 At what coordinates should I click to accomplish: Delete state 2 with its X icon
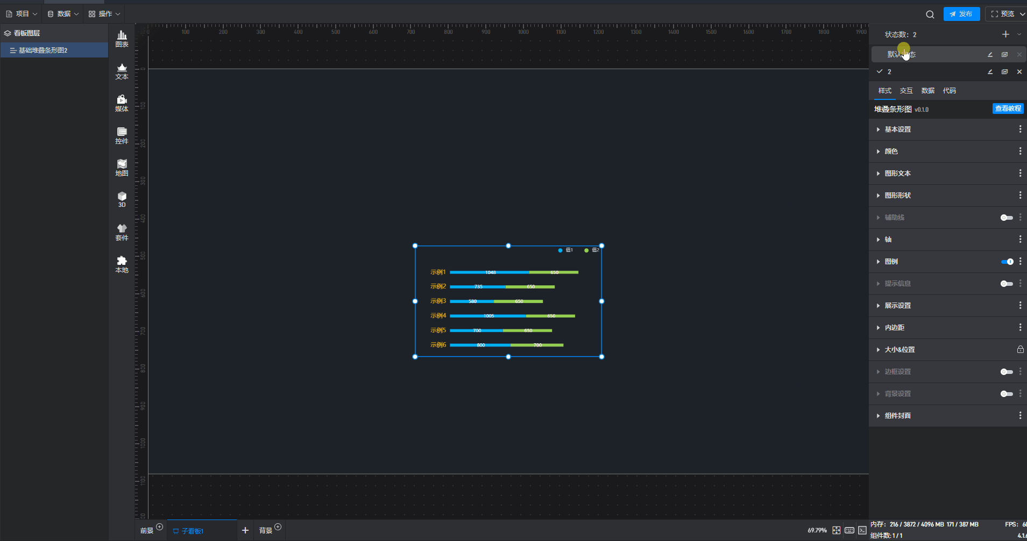point(1019,72)
